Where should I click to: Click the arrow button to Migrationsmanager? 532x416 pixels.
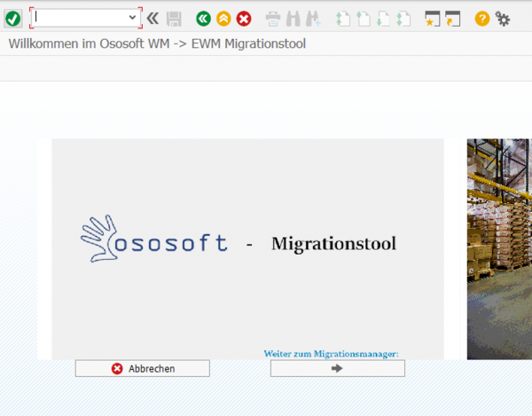338,368
